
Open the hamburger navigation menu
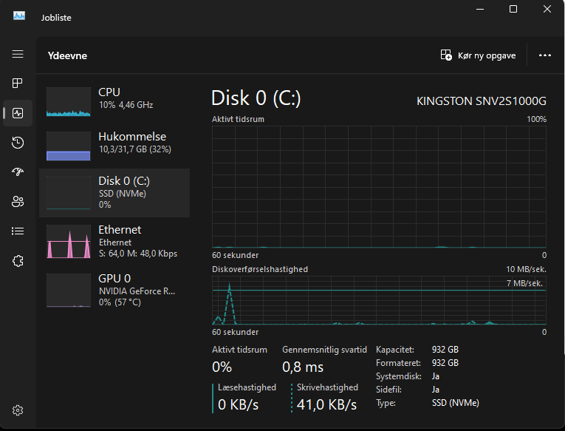pyautogui.click(x=18, y=55)
